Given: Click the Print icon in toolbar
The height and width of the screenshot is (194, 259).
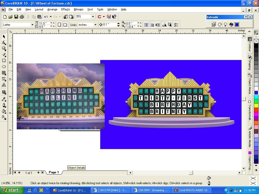Looking at the screenshot, I should 22,17.
